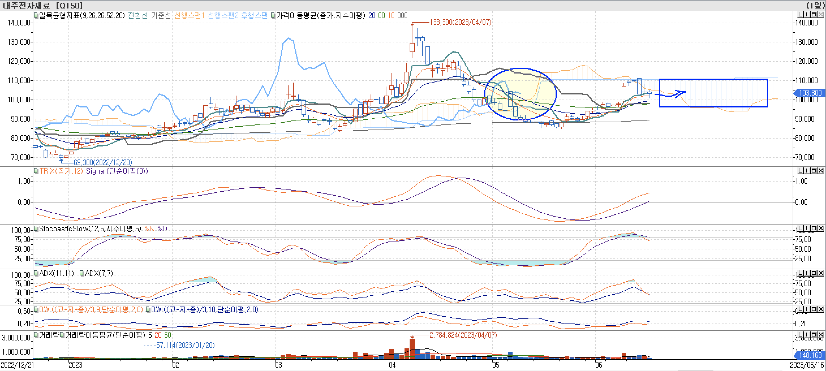Click the square icon in the StochasticSlow panel header
Viewport: 826px width, 371px height.
[x=814, y=228]
